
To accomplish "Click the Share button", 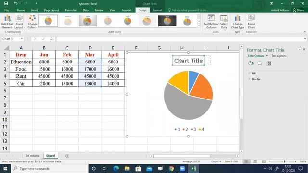I will click(298, 10).
